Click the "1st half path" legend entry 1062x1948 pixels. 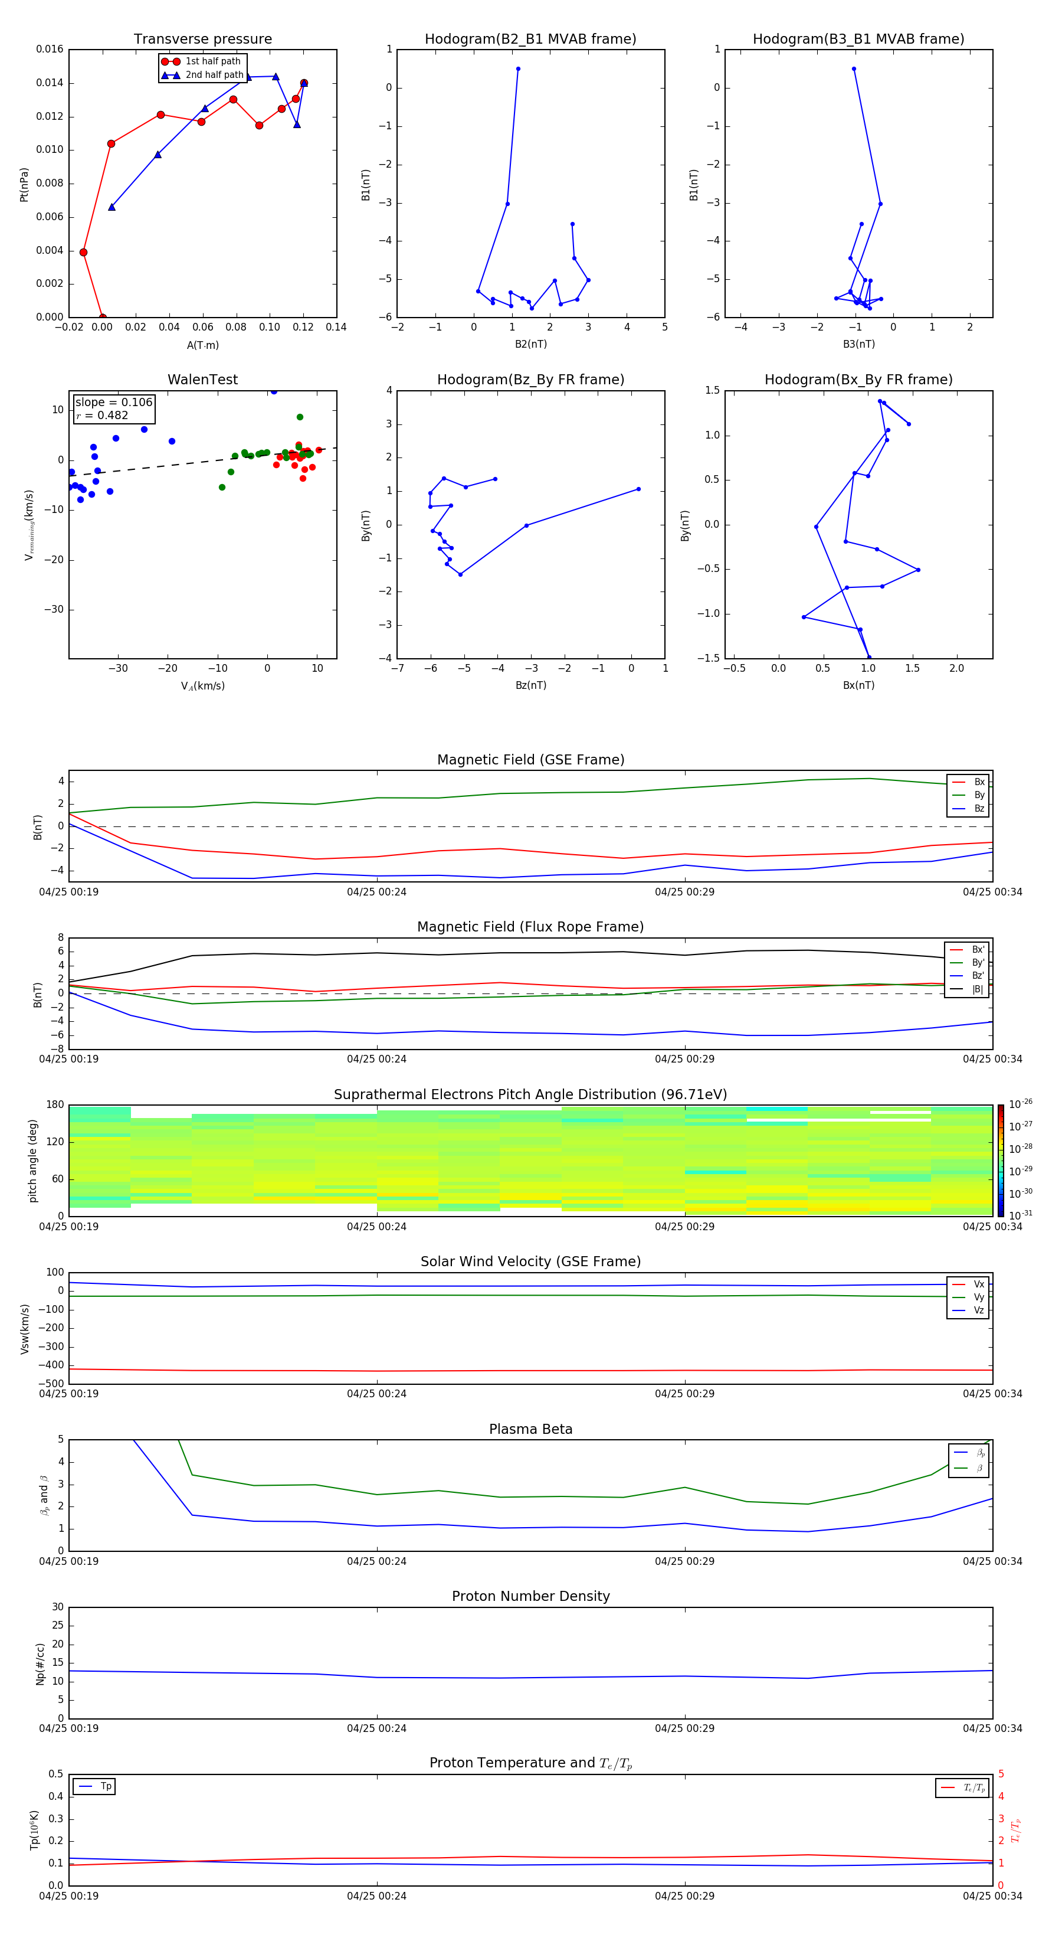(x=202, y=61)
